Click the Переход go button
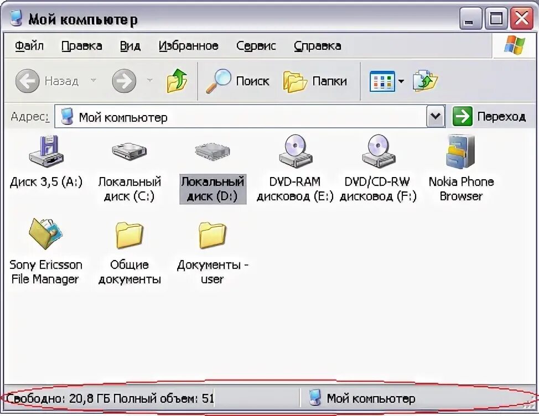This screenshot has height=416, width=539. tap(489, 116)
